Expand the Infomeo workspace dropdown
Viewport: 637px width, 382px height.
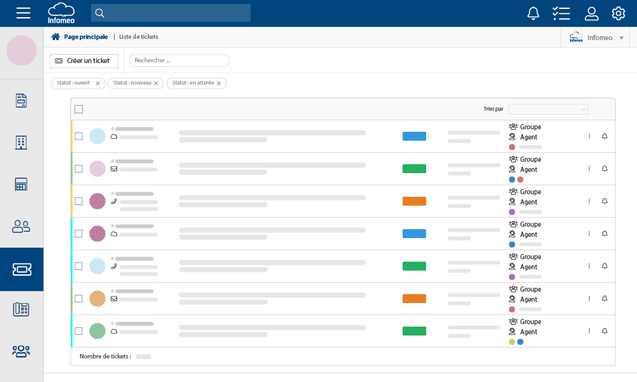coord(622,38)
